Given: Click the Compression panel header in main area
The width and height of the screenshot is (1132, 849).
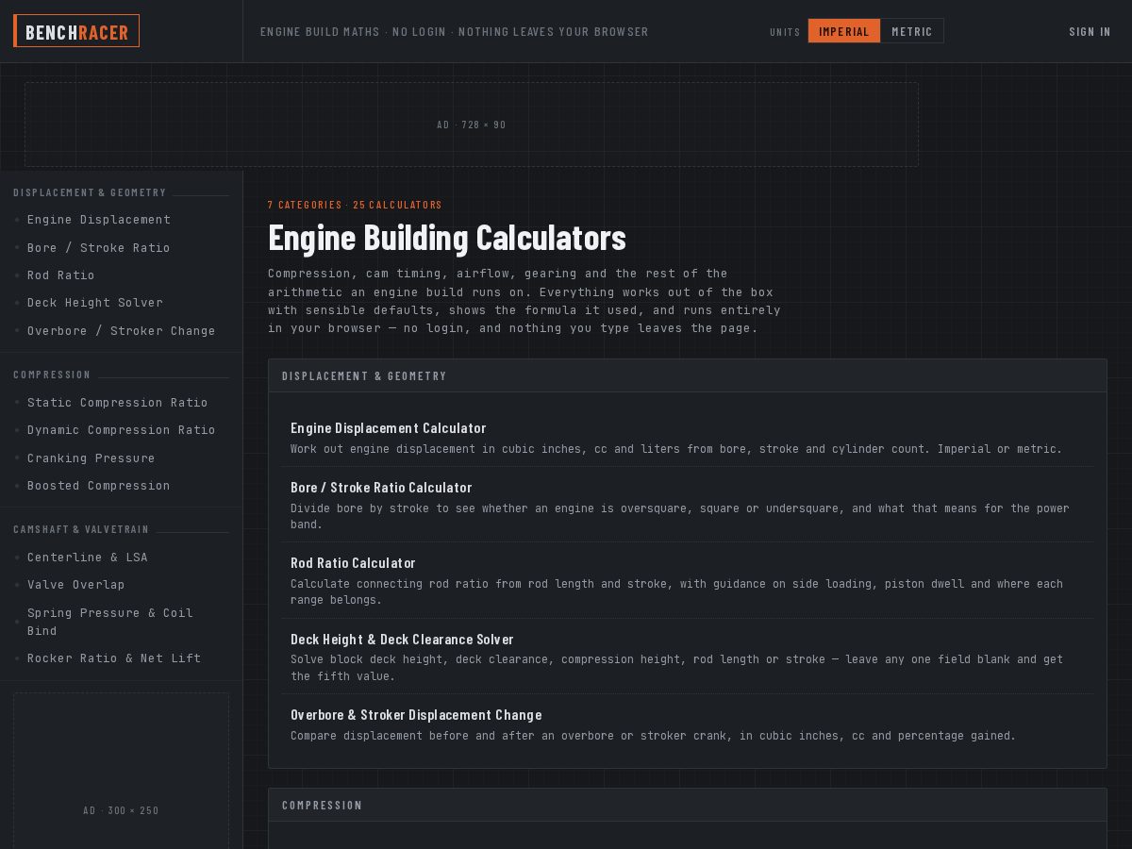Looking at the screenshot, I should click(688, 805).
